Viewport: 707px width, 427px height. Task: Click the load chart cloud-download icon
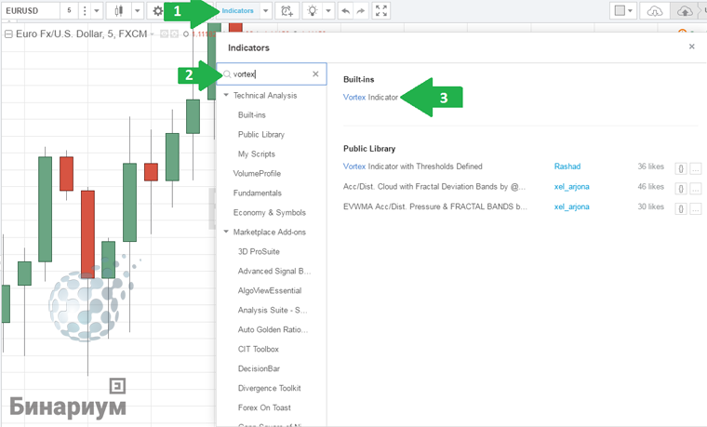click(654, 11)
